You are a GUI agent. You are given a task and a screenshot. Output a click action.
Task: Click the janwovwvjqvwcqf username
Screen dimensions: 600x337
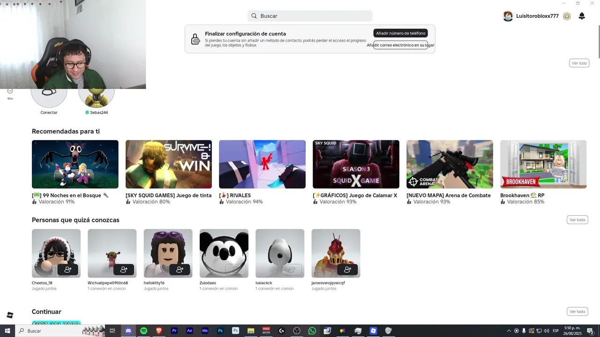click(x=328, y=283)
